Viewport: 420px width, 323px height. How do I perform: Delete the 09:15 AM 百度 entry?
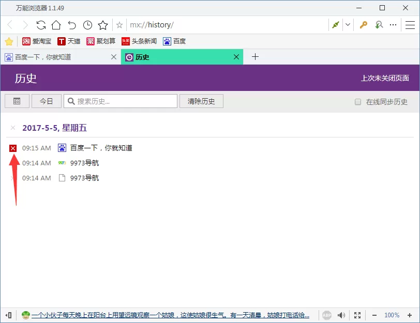[13, 148]
